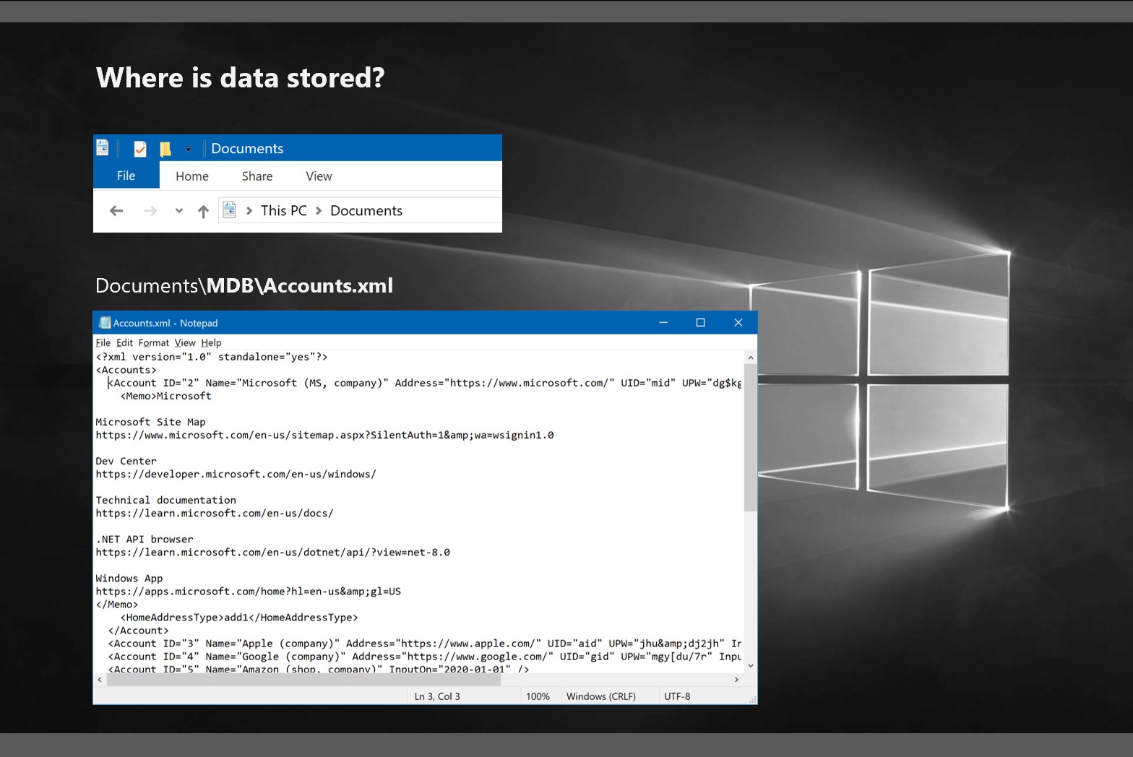Select This PC in the address breadcrumb
The width and height of the screenshot is (1133, 757).
pos(284,211)
